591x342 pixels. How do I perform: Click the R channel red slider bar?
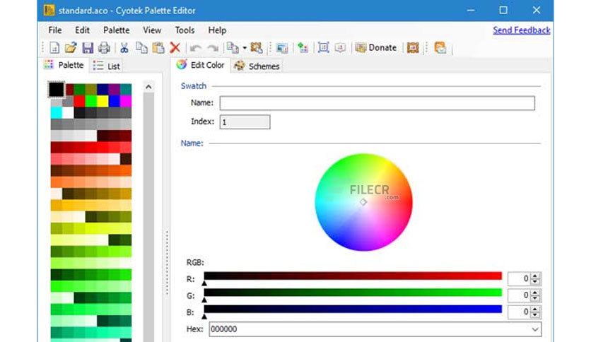point(353,276)
